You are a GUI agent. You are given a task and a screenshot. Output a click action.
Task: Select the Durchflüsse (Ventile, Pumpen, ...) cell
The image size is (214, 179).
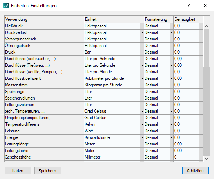click(44, 72)
